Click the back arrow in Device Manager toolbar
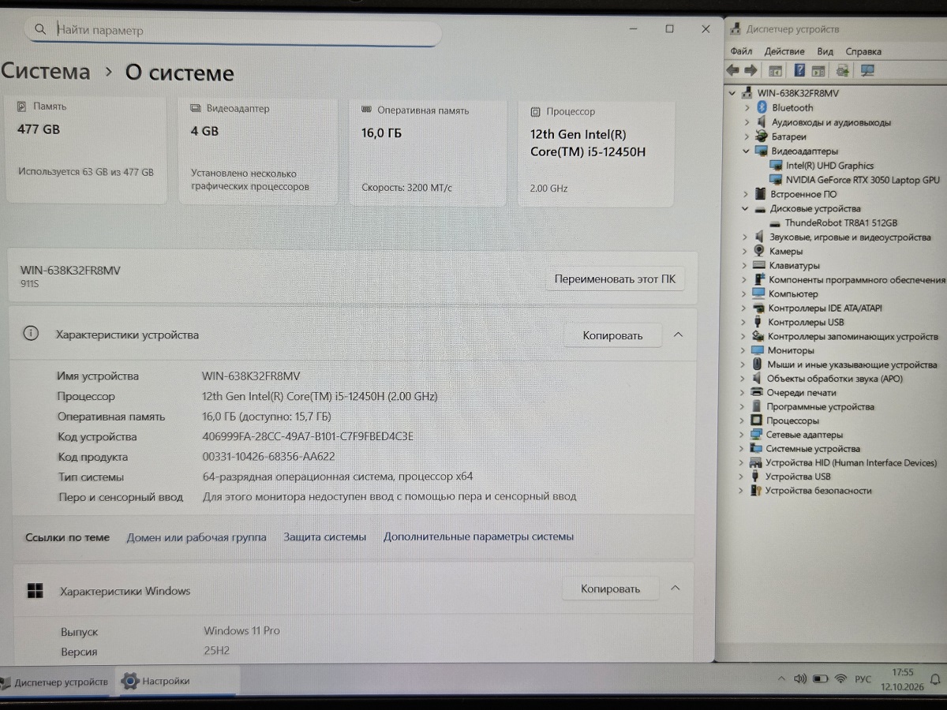Screen dimensions: 947x710 click(732, 70)
